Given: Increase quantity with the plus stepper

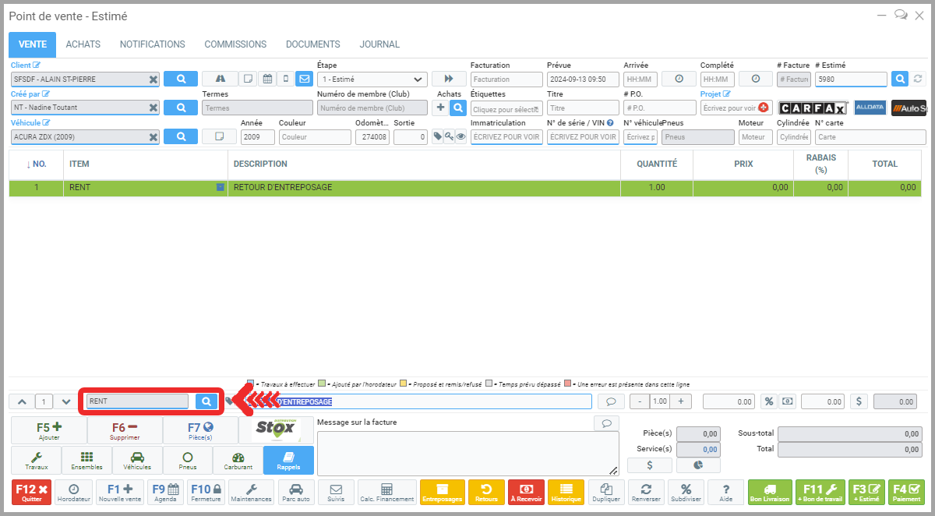Looking at the screenshot, I should click(x=680, y=401).
